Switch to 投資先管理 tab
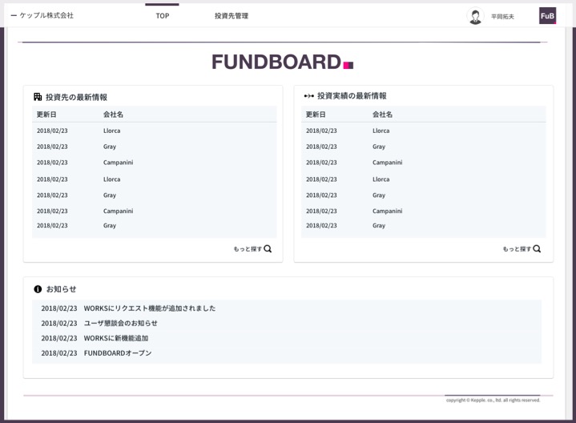This screenshot has height=423, width=576. coord(232,16)
